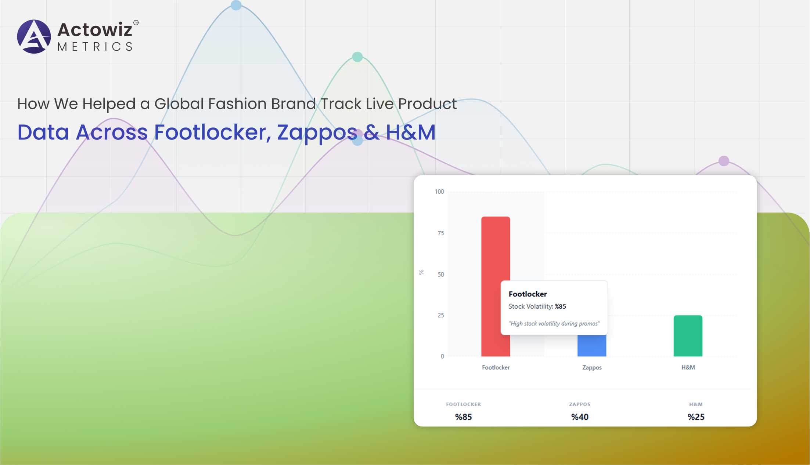Click the blue Zappos bar
The image size is (810, 465).
coord(591,345)
